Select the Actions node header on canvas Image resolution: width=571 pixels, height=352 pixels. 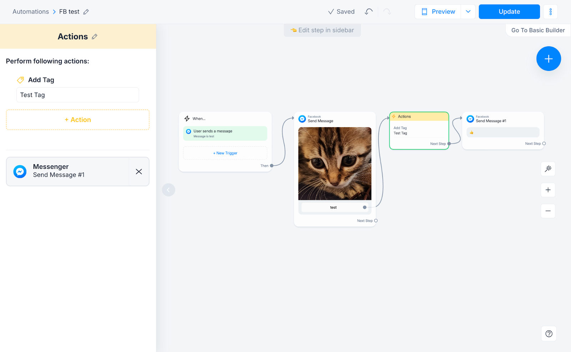(419, 117)
